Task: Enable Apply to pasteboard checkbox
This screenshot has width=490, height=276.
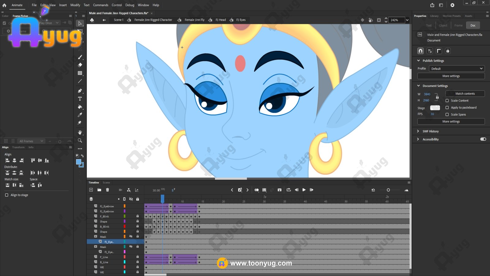Action: click(x=447, y=108)
